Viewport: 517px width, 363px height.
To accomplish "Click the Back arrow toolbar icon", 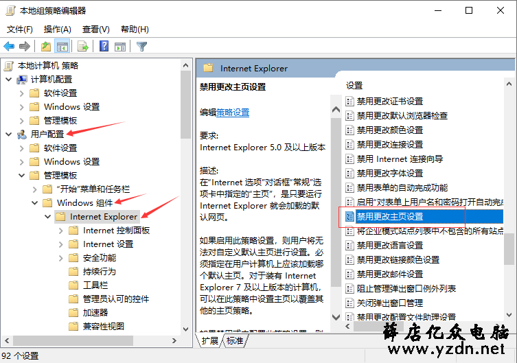I will [9, 47].
